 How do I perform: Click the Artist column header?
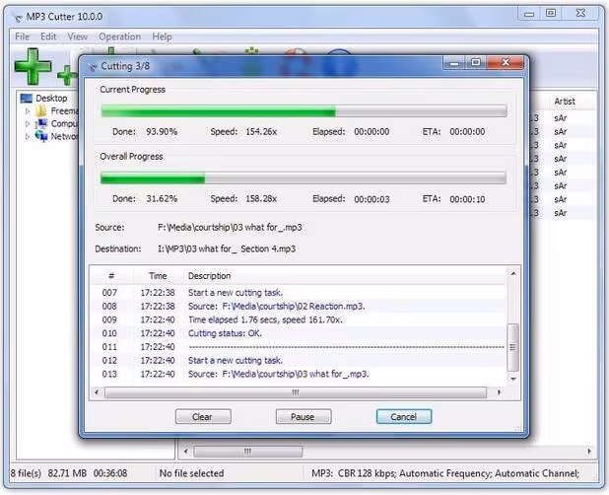[565, 102]
